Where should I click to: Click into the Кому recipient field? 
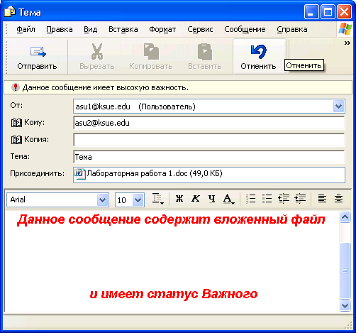point(209,123)
